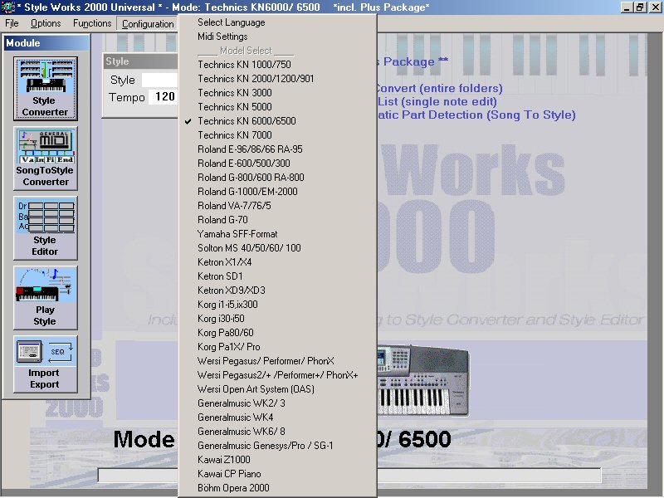Restore down the Style Works window
The height and width of the screenshot is (498, 664).
point(640,7)
